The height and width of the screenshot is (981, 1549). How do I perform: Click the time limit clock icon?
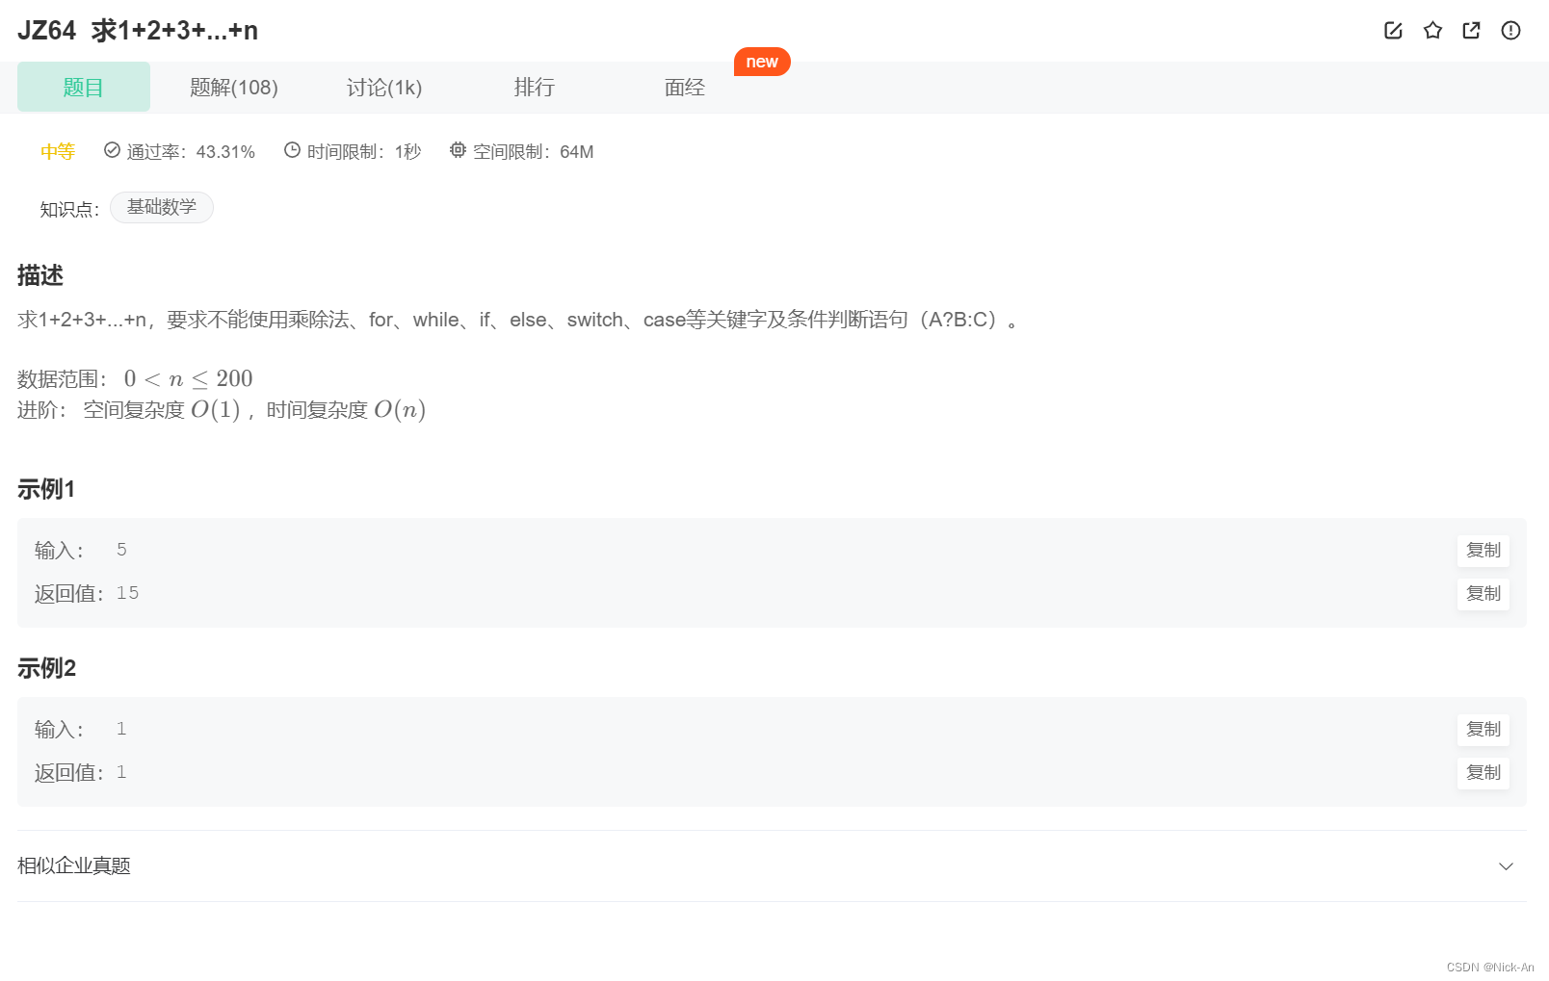[292, 150]
